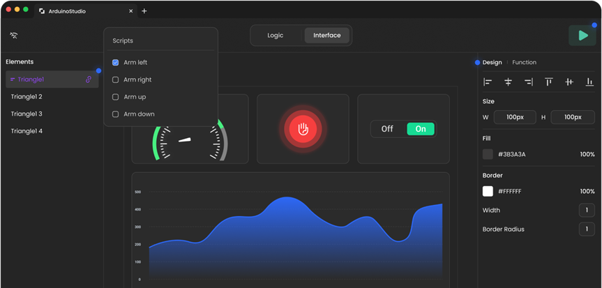
Task: Switch to the Logic tab
Action: point(276,36)
